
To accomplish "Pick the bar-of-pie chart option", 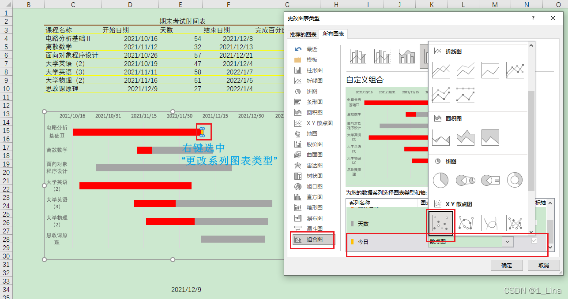I will pos(490,180).
